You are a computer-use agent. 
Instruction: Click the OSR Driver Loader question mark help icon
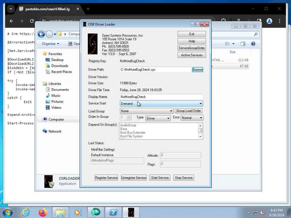coord(195,24)
